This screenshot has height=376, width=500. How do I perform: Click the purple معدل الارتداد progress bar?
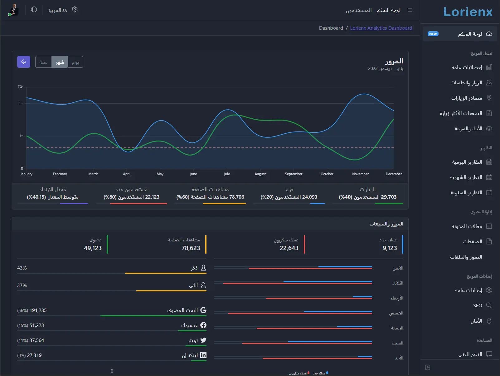[x=73, y=204]
